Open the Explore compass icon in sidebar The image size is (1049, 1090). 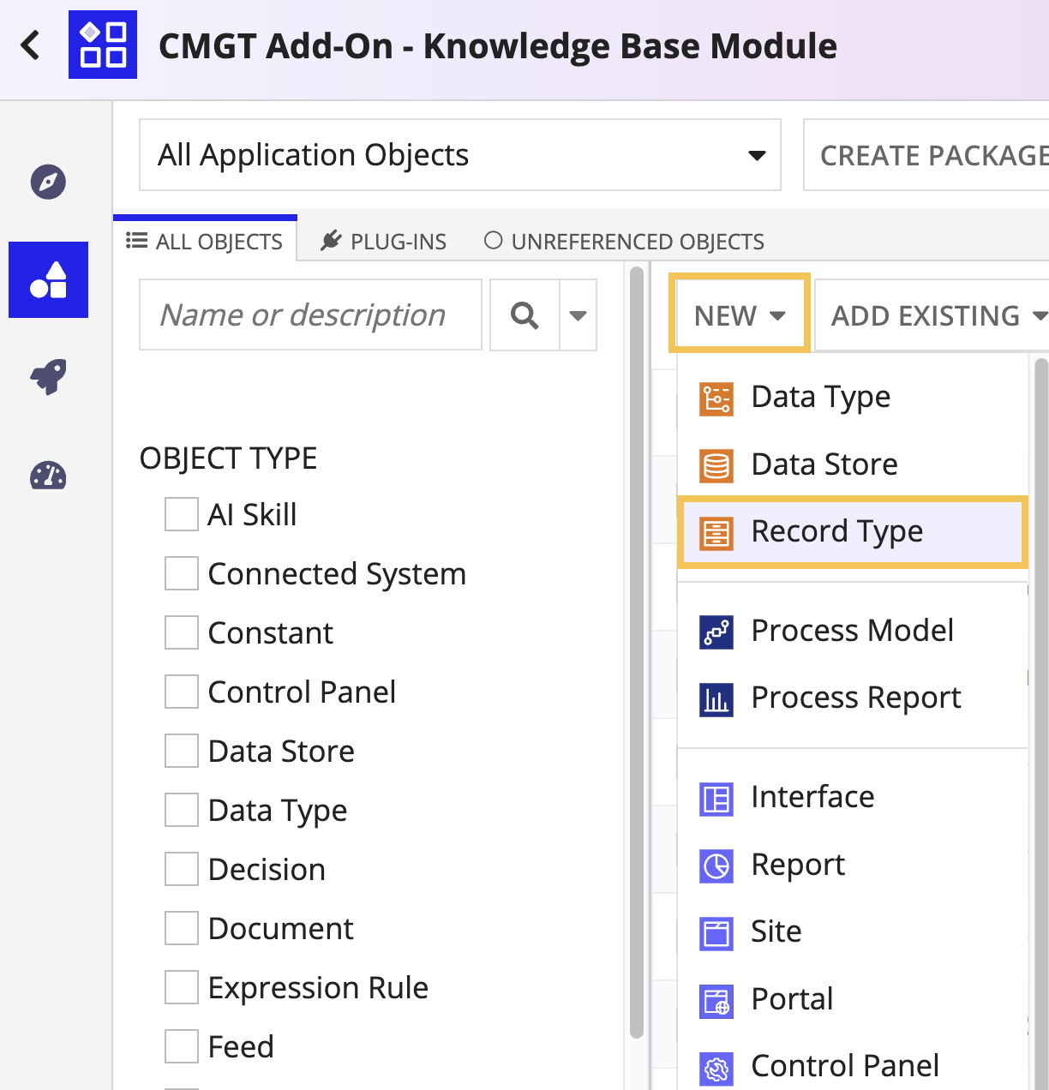(48, 182)
